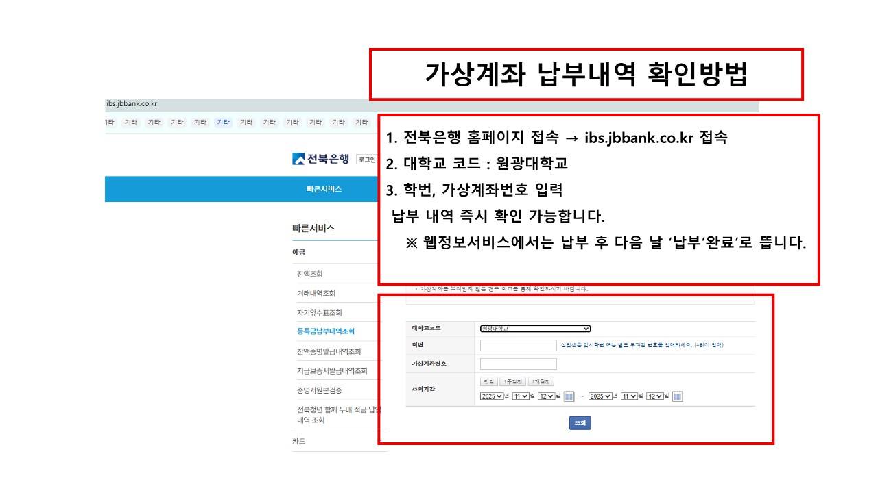Open 자기앞수표조회 sidebar item
The width and height of the screenshot is (878, 493).
(x=319, y=312)
